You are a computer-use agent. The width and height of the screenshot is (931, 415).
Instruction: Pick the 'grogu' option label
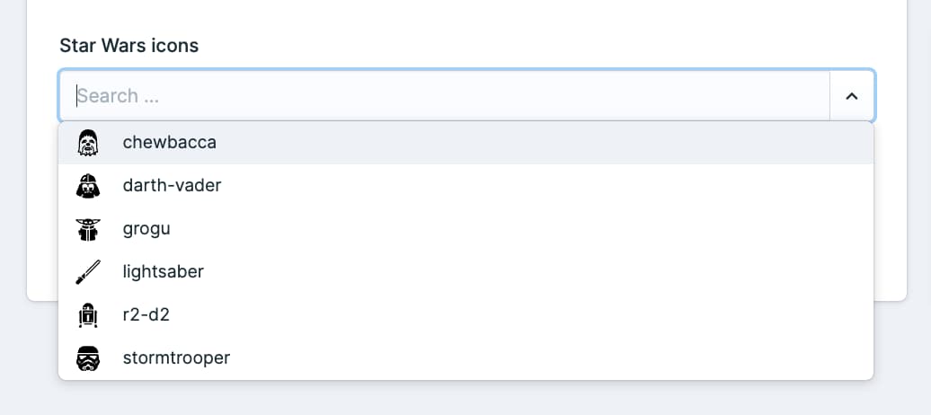[146, 229]
